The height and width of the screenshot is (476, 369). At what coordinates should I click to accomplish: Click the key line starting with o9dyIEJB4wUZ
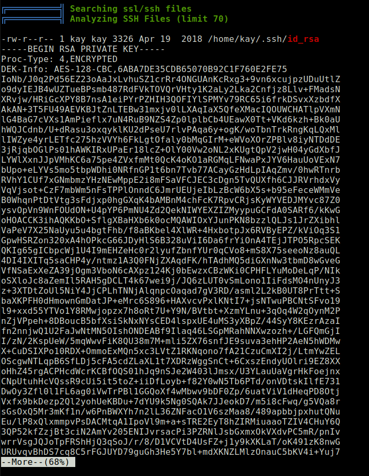pos(170,89)
